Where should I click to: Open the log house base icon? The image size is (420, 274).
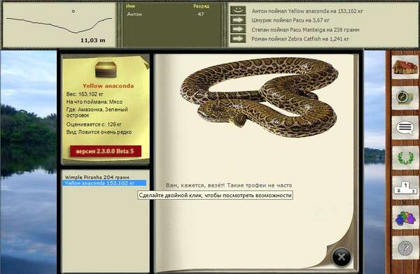405,67
